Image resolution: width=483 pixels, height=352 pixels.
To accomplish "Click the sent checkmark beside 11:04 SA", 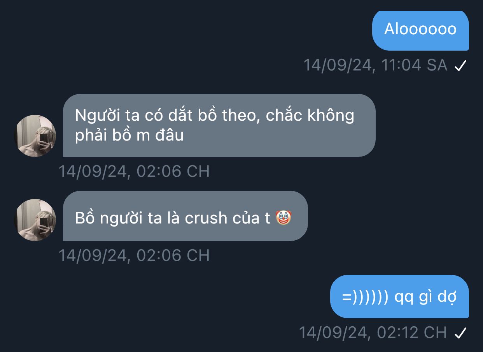I will coord(460,66).
